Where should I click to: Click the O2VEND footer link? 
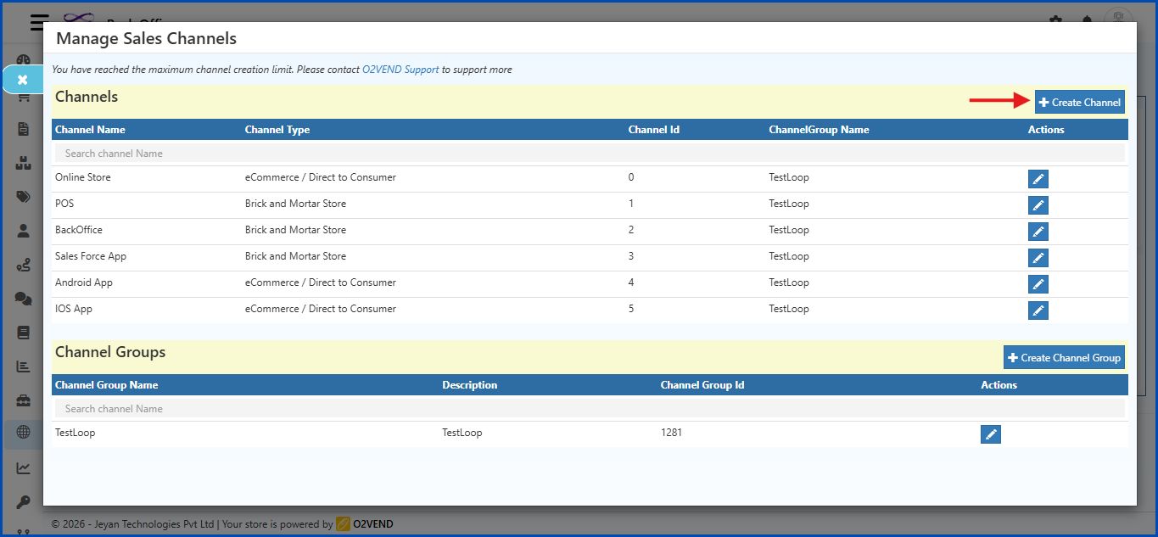[371, 523]
